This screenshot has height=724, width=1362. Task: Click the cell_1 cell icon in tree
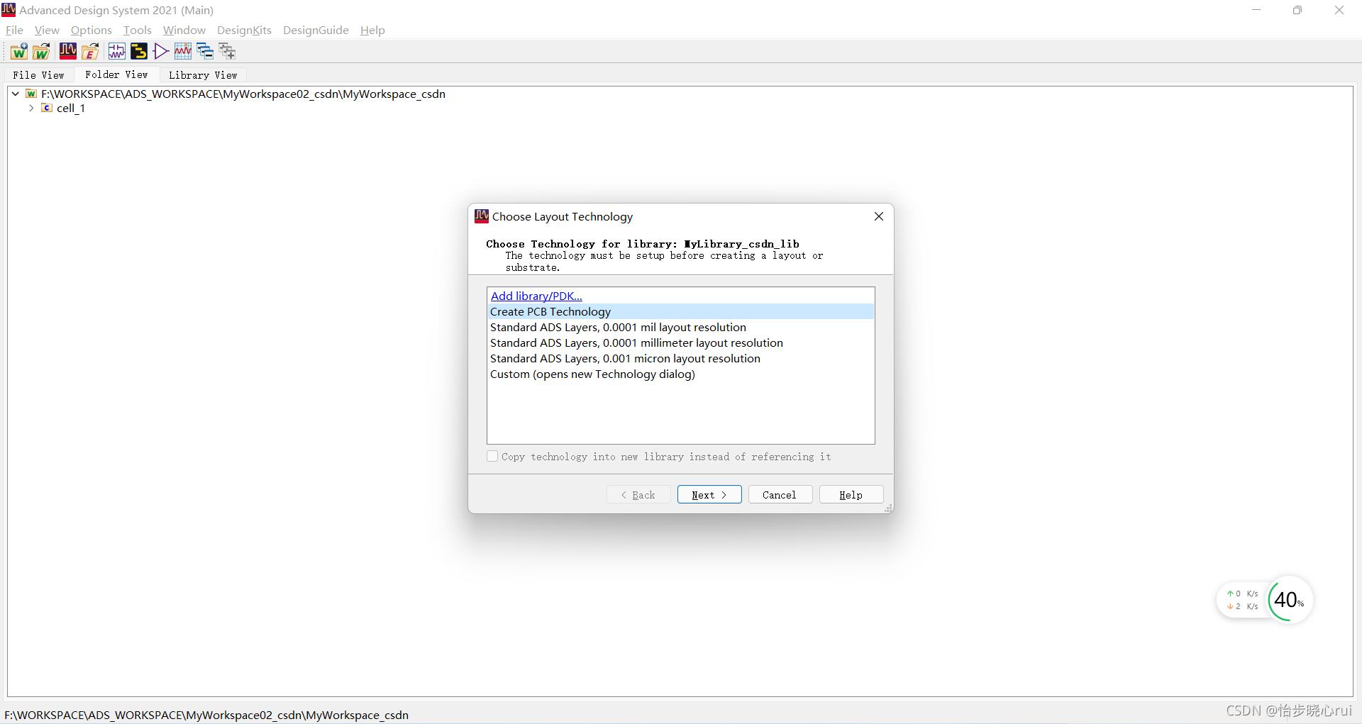point(47,108)
